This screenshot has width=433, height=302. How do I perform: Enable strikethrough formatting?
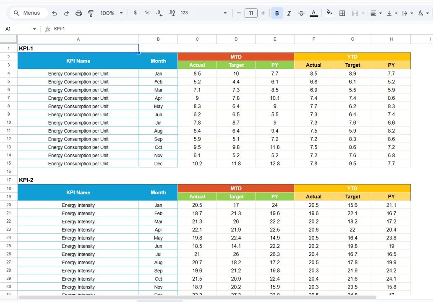click(301, 13)
